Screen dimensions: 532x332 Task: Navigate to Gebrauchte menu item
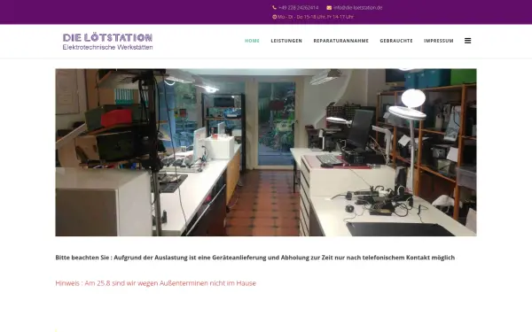pyautogui.click(x=396, y=41)
